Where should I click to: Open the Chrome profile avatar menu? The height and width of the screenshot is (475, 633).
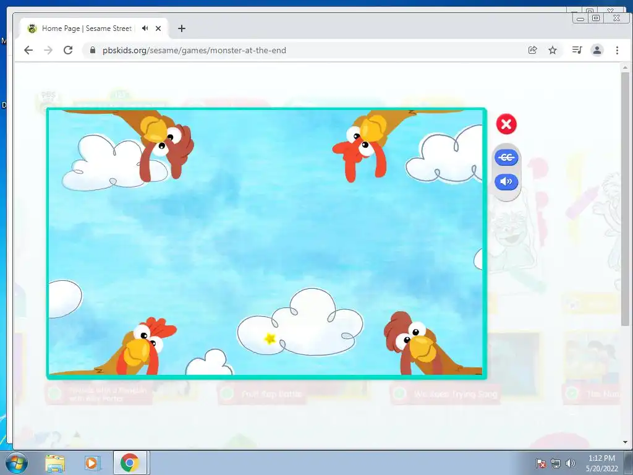[x=597, y=50]
